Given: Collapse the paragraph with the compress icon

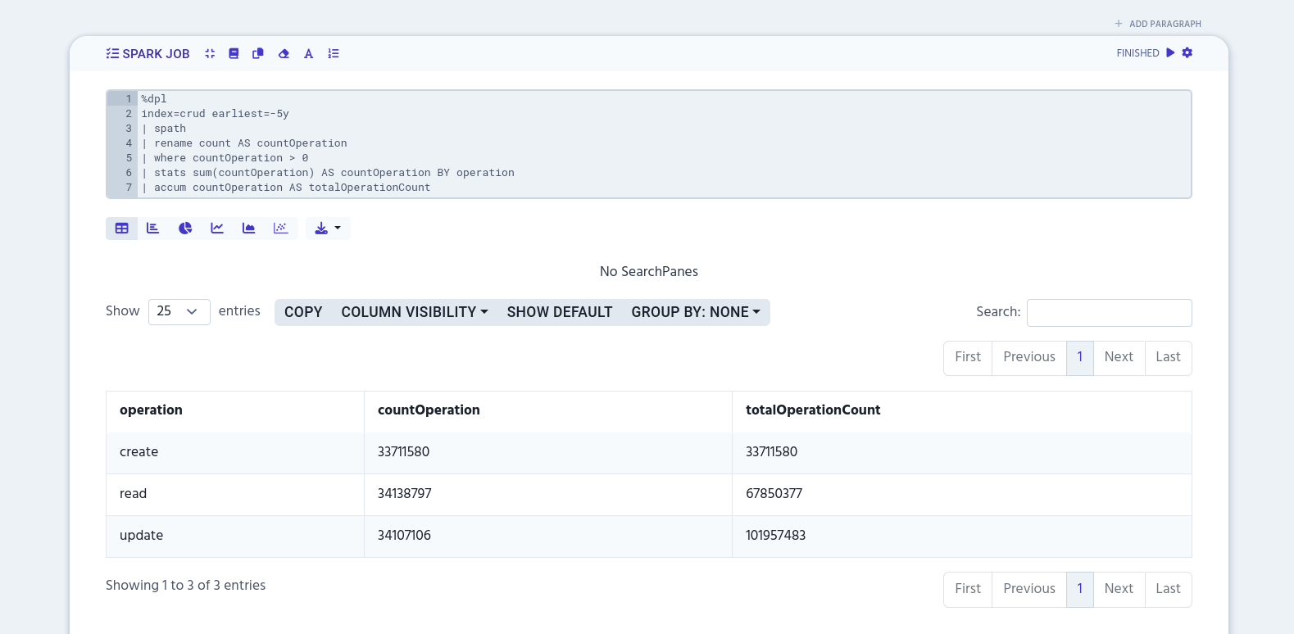Looking at the screenshot, I should pyautogui.click(x=210, y=53).
